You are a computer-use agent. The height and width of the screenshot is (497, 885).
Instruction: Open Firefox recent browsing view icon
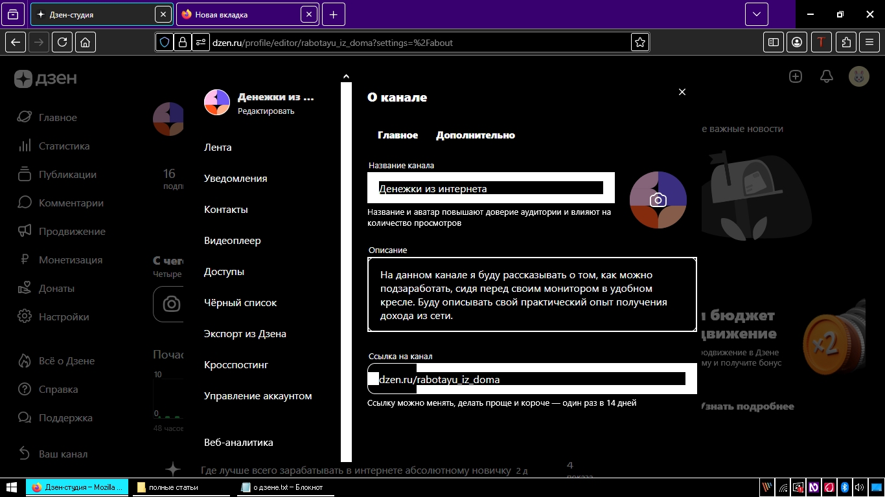pyautogui.click(x=13, y=14)
